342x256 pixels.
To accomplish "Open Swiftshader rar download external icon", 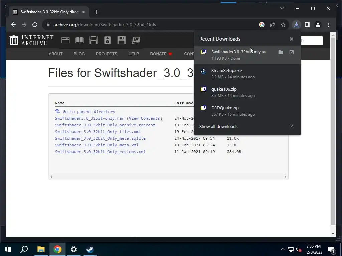I will [x=291, y=52].
